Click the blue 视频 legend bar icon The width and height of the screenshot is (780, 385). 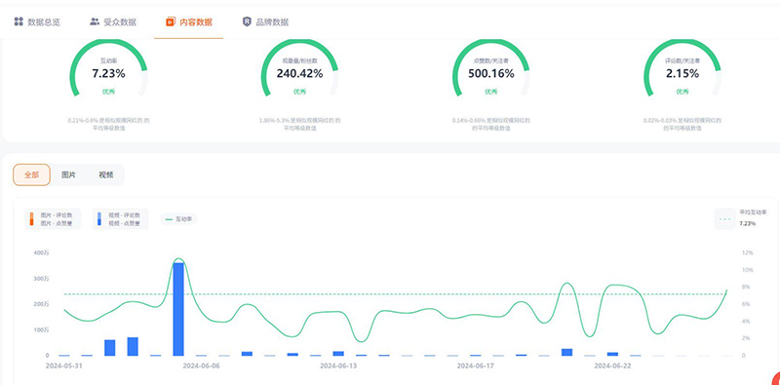point(99,219)
